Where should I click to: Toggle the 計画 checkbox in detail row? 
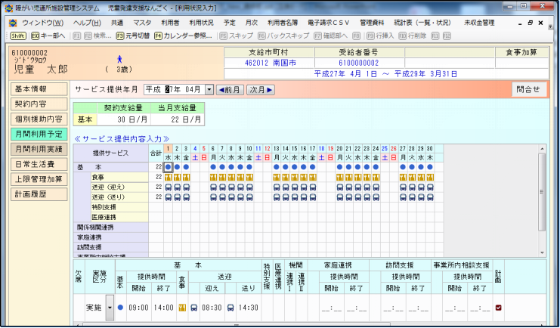pyautogui.click(x=498, y=308)
